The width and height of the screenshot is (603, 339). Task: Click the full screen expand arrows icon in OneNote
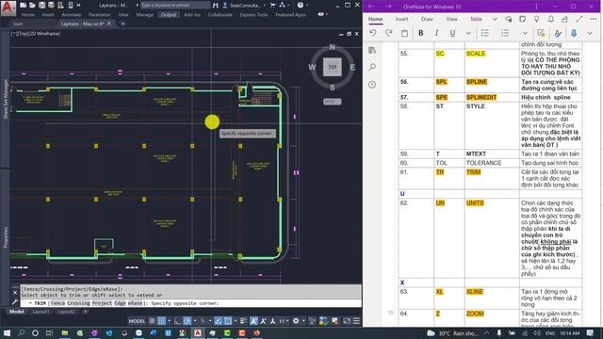coord(579,19)
